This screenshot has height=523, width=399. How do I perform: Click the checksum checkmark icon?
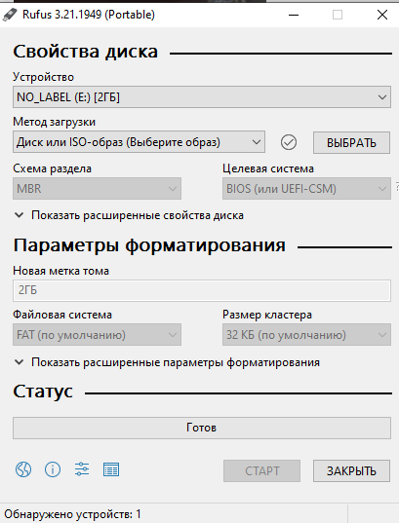click(289, 142)
